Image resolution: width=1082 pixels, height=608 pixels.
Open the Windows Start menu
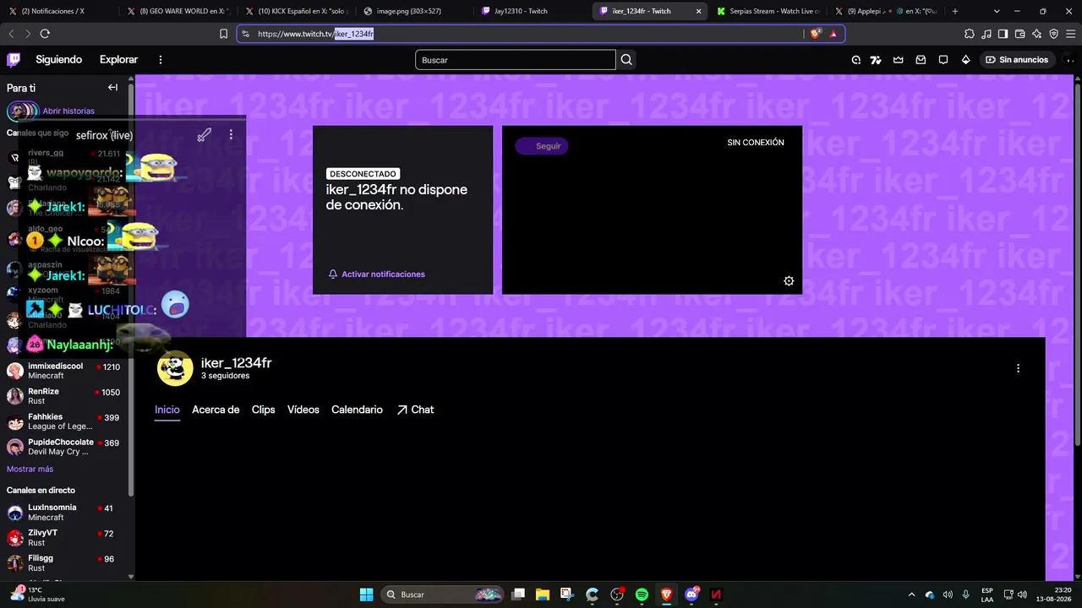pos(366,594)
